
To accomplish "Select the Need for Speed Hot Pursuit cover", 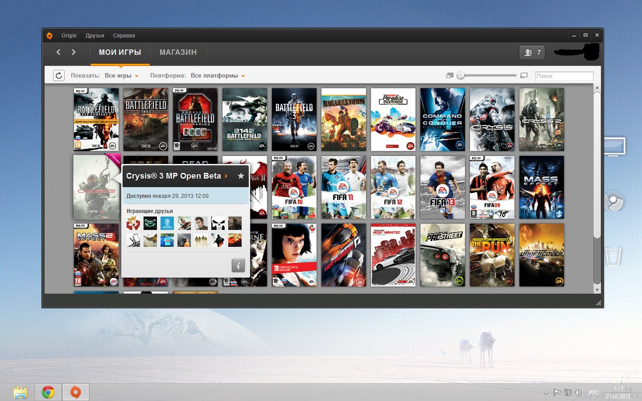I will (x=344, y=255).
